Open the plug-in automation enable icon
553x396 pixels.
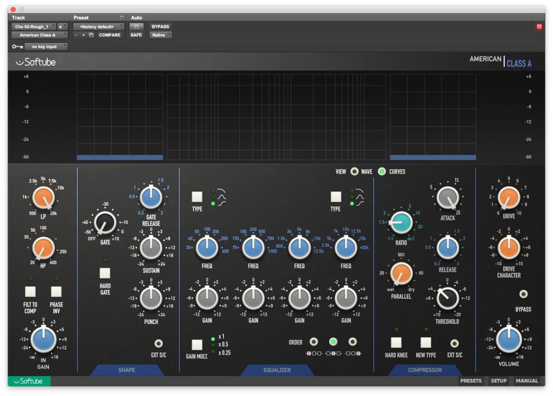[x=137, y=27]
